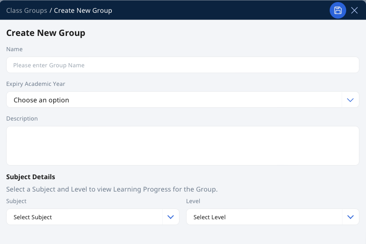This screenshot has height=244, width=366.
Task: Click the Description field label
Action: click(x=22, y=118)
